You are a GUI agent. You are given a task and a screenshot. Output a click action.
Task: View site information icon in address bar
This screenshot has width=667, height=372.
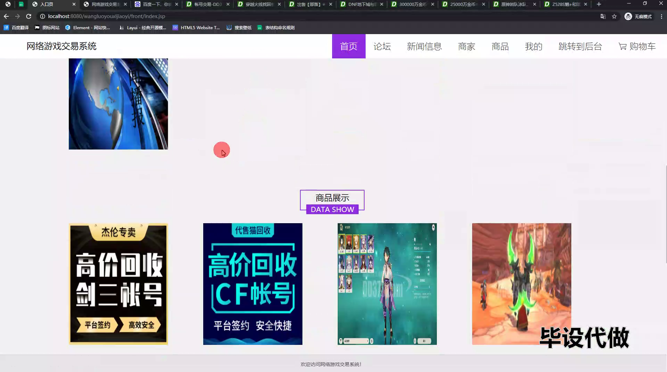42,16
